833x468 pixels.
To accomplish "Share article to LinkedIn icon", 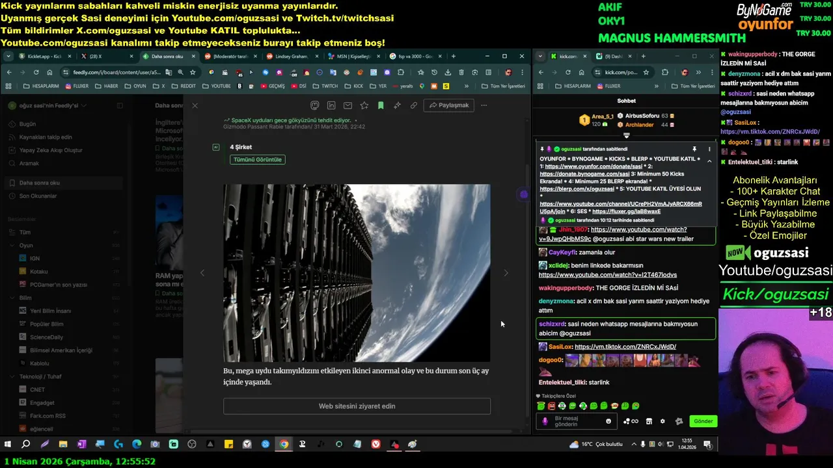I will tap(331, 105).
